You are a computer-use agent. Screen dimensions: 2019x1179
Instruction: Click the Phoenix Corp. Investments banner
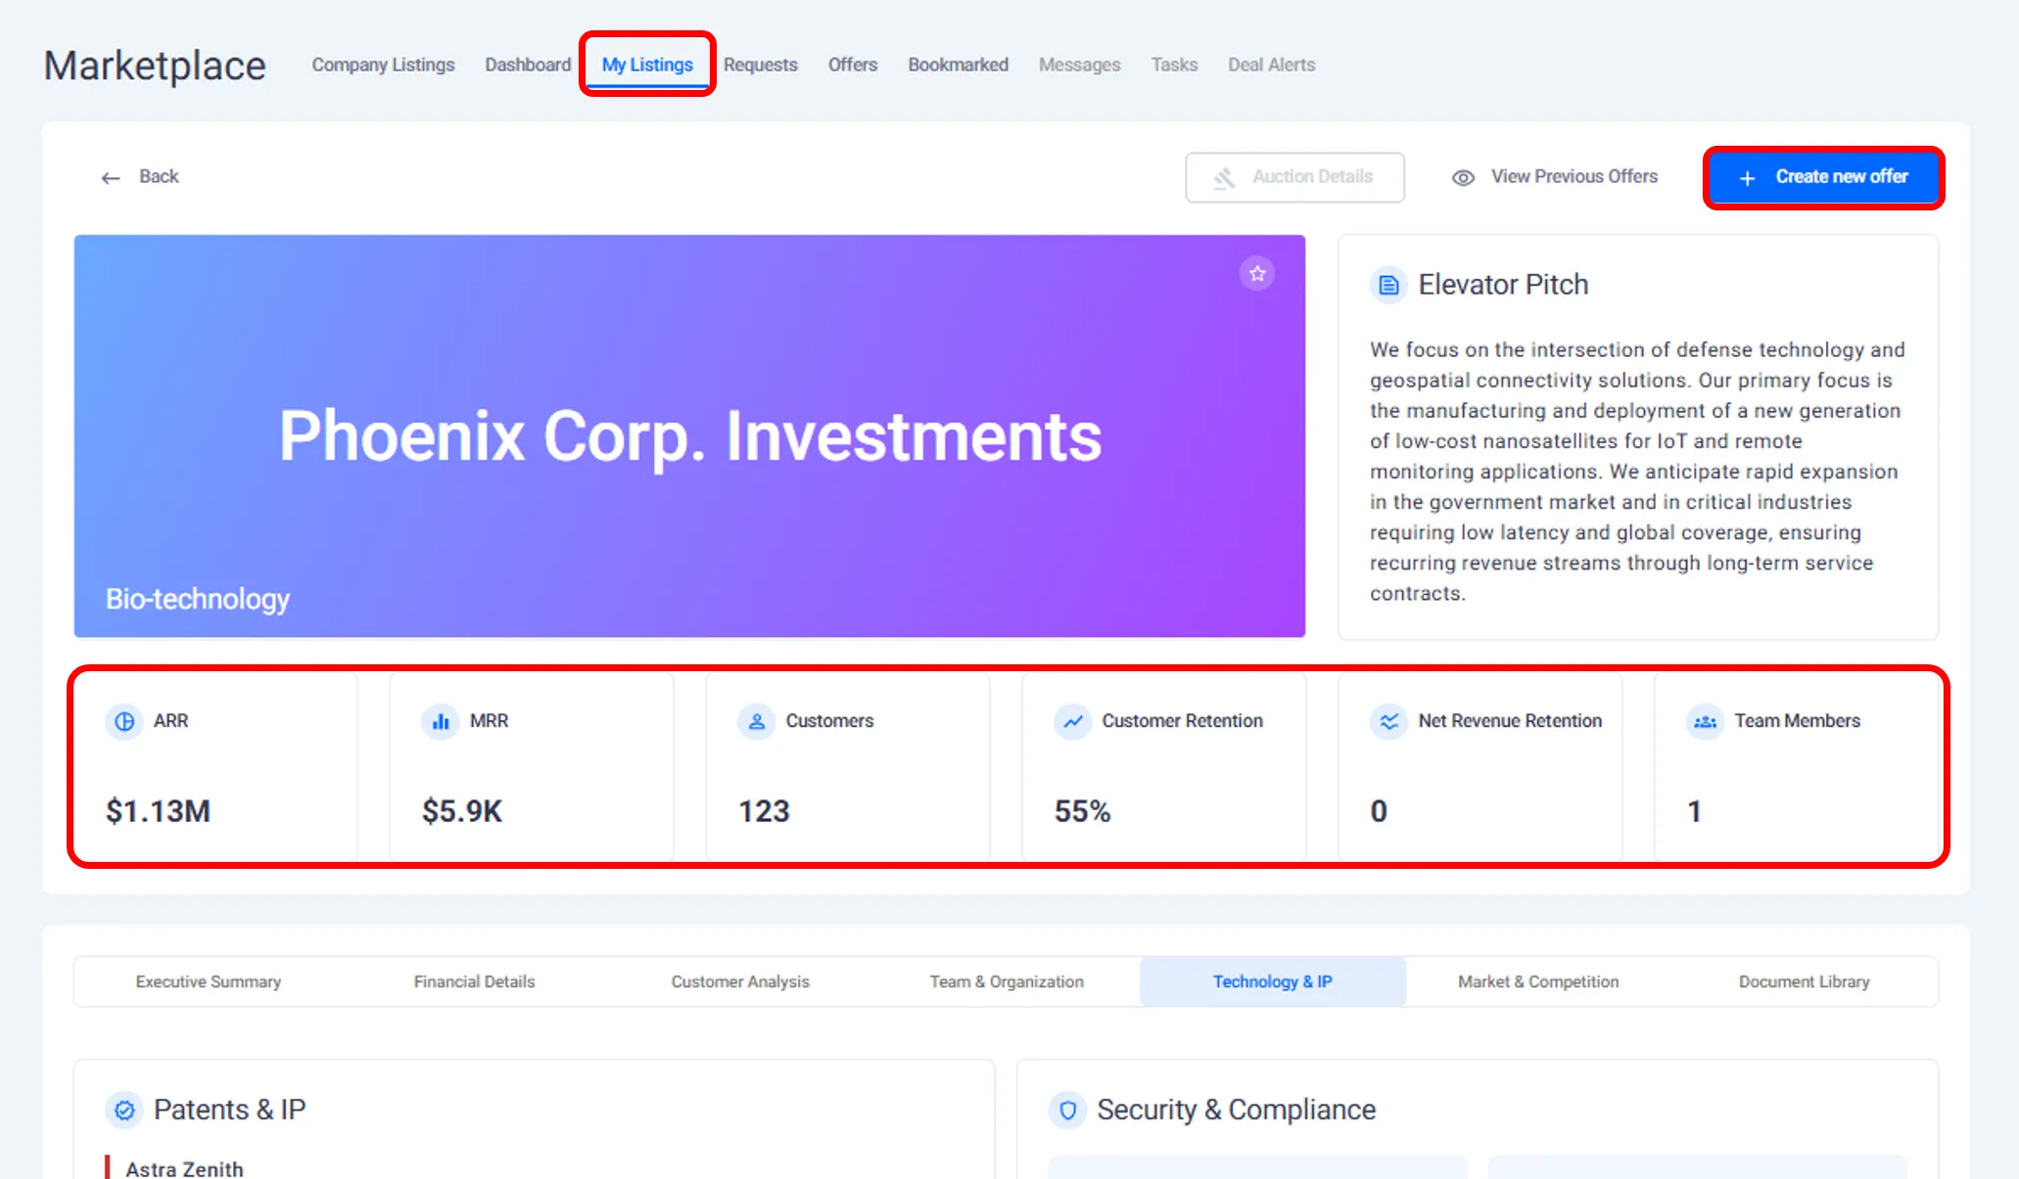(689, 435)
